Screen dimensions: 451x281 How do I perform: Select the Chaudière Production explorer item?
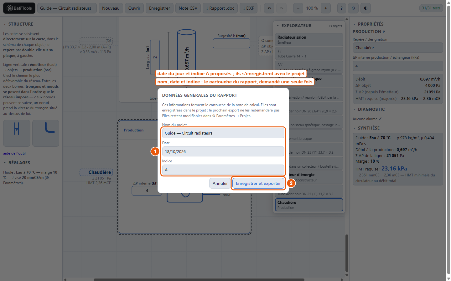309,205
